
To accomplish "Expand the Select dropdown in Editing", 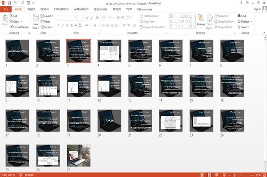I will [x=243, y=27].
